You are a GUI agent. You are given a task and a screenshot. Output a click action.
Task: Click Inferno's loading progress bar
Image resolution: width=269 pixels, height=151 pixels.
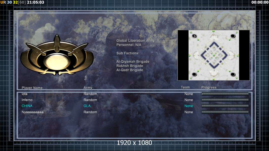click(x=225, y=100)
